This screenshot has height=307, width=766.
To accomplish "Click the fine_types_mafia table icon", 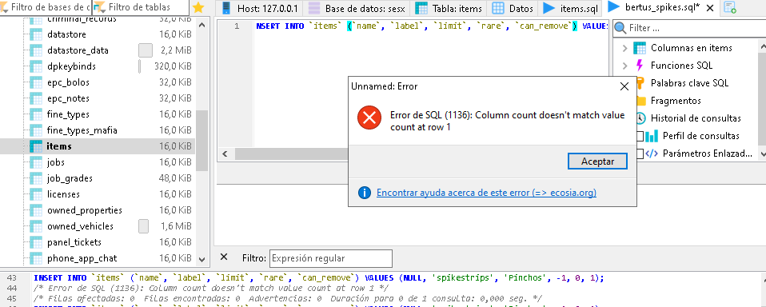I will [x=36, y=130].
